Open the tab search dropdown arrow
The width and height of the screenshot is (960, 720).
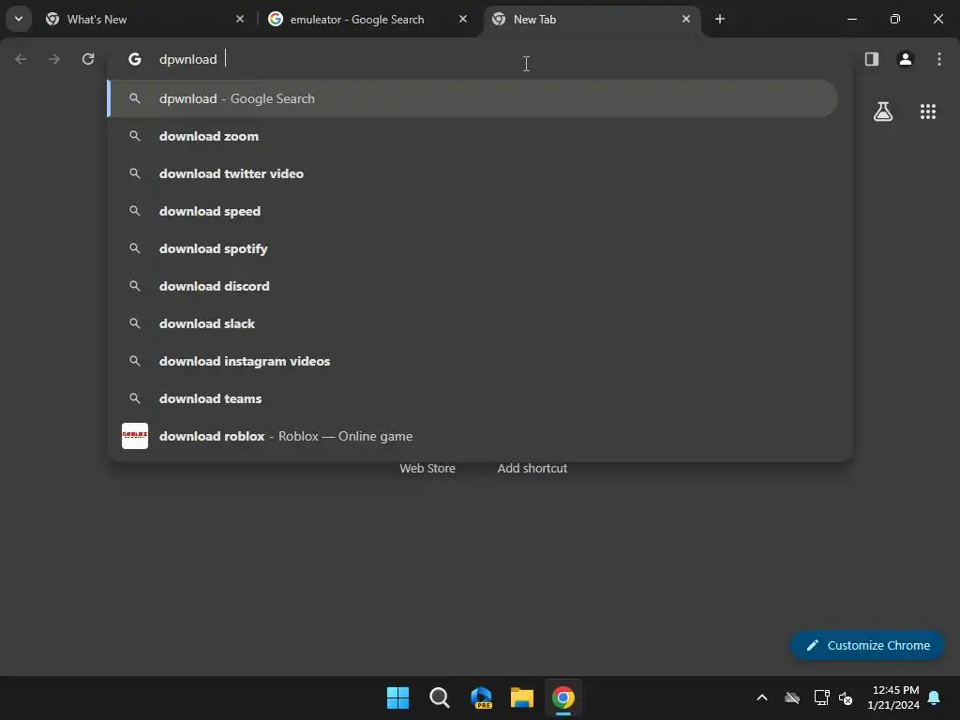(19, 19)
